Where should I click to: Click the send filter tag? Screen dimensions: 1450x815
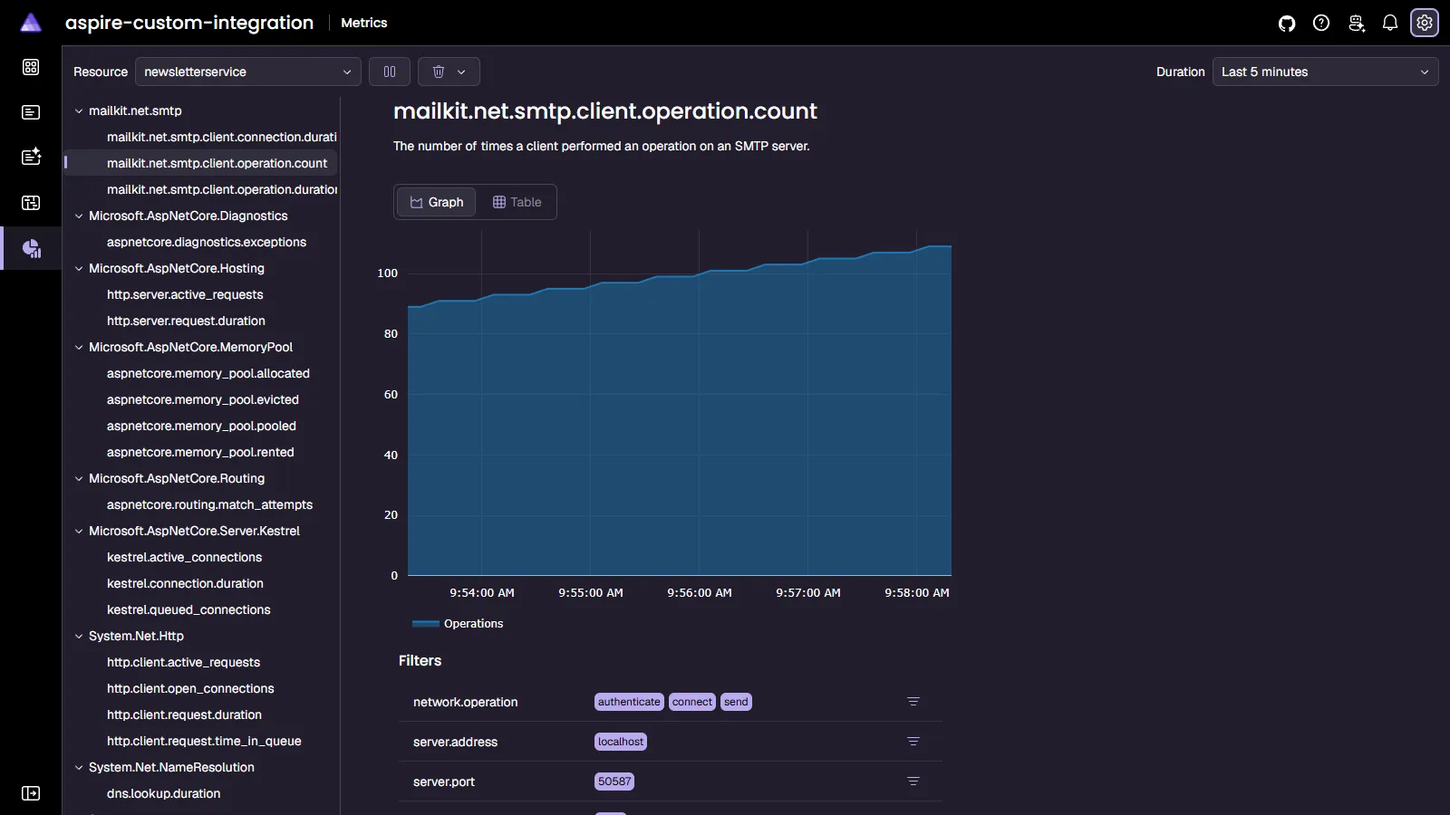tap(736, 702)
